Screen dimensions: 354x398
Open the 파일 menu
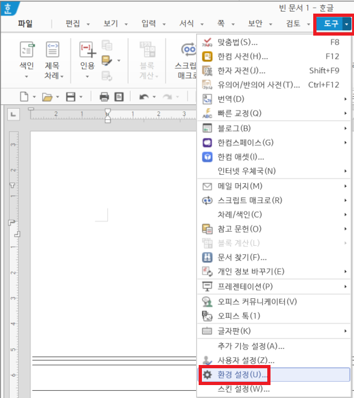pyautogui.click(x=25, y=24)
